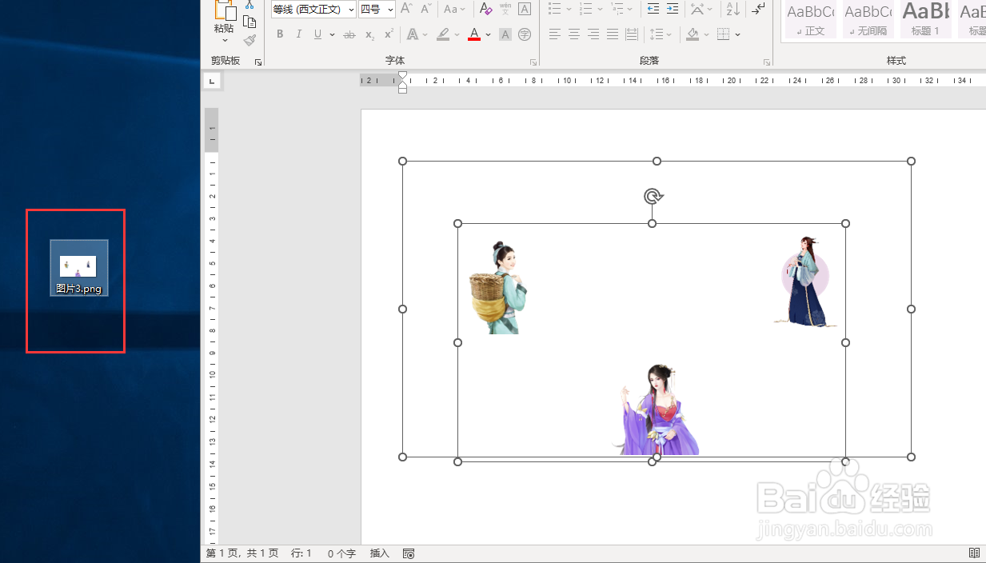Screen dimensions: 986x563
Task: Click the enclosed character (字) icon
Action: 525,34
